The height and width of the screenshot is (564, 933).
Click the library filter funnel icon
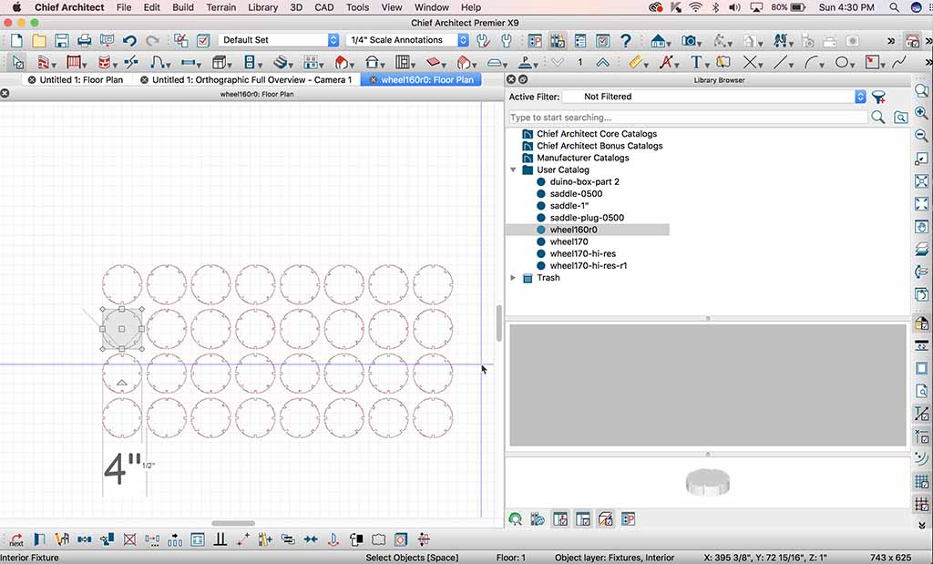[x=879, y=97]
